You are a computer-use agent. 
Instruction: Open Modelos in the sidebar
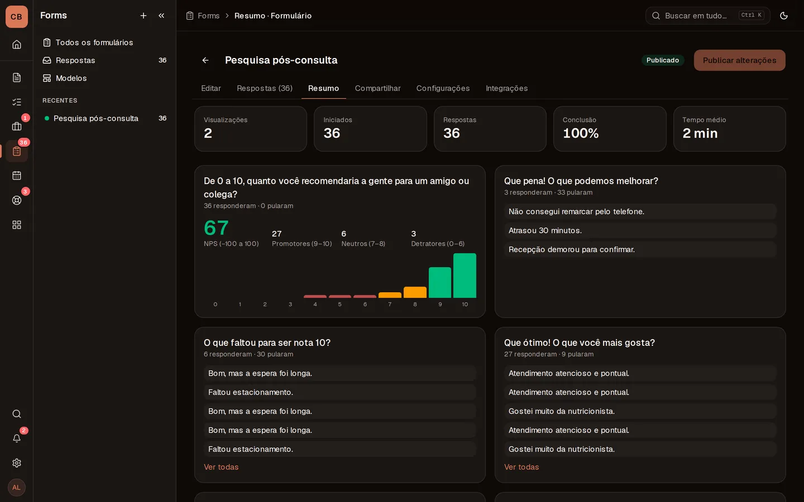tap(104, 78)
